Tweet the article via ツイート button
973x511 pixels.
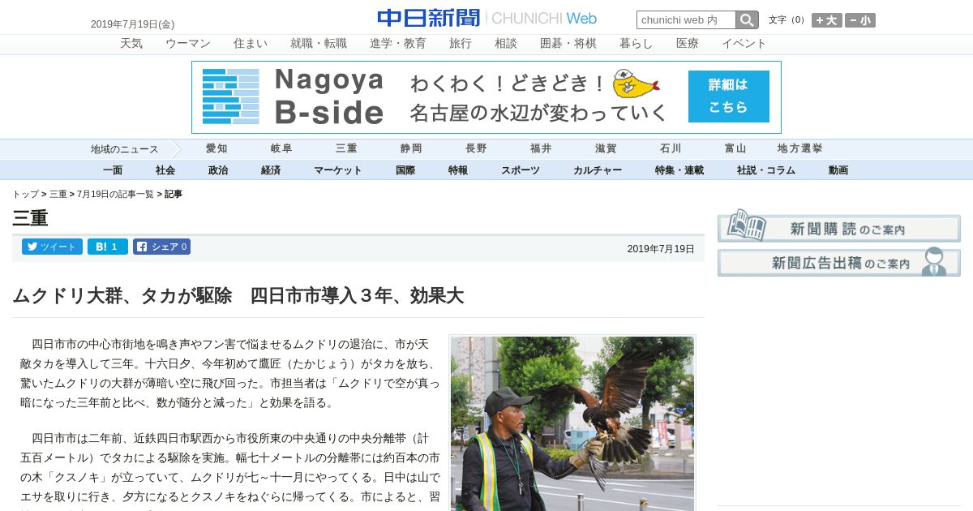52,247
